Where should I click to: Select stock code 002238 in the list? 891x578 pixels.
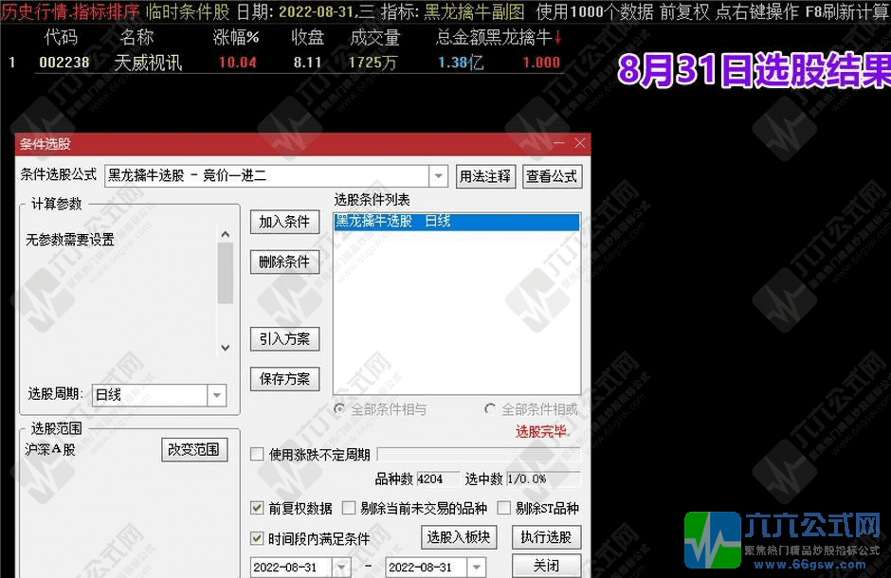64,63
